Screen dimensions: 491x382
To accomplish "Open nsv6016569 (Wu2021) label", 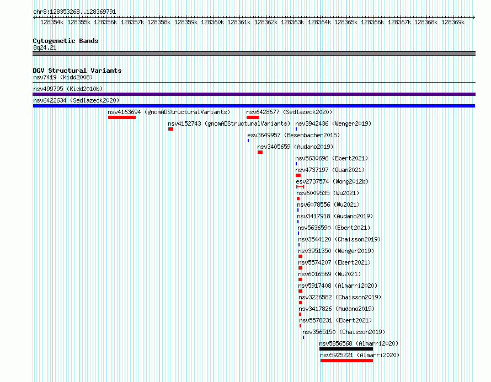I will point(329,274).
